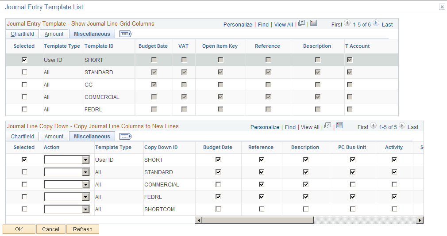Screen dimensions: 447x236
Task: Click T Account column header
Action: [x=357, y=46]
